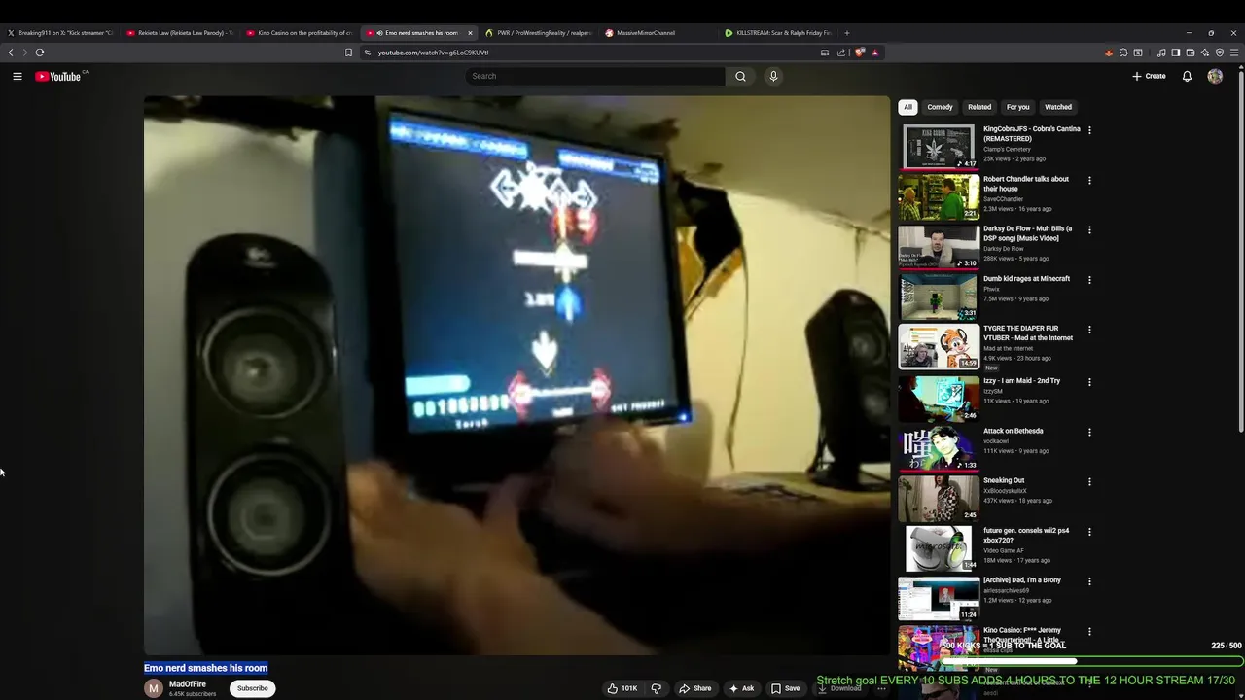1245x700 pixels.
Task: Open '[Archive] Dad, I'm a Brony' title
Action: point(1022,580)
